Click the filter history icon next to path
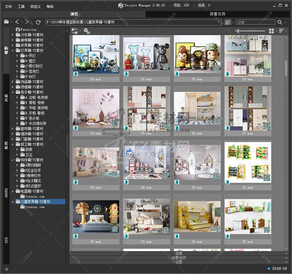The width and height of the screenshot is (292, 274). [227, 22]
